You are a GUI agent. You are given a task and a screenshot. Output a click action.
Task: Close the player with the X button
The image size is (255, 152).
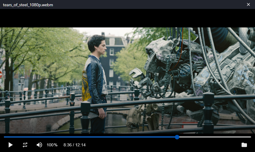(x=248, y=4)
